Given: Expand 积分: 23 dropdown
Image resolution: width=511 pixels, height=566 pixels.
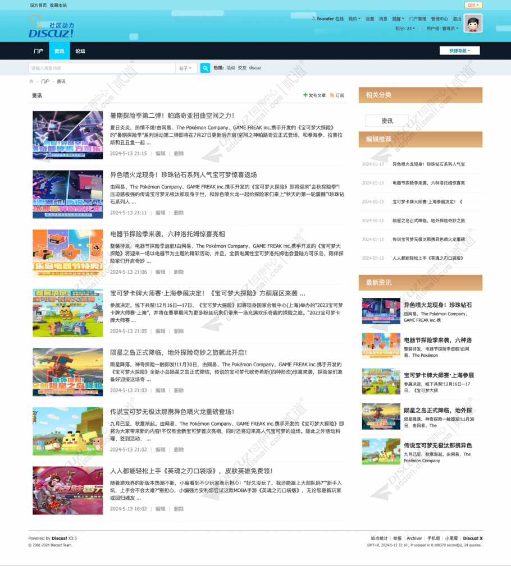Looking at the screenshot, I should tap(405, 29).
